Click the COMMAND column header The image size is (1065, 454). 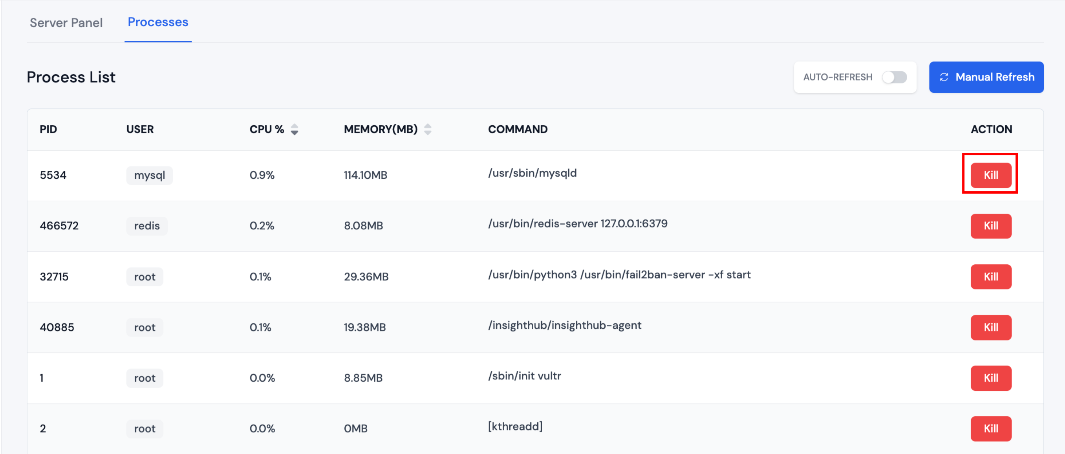(518, 130)
